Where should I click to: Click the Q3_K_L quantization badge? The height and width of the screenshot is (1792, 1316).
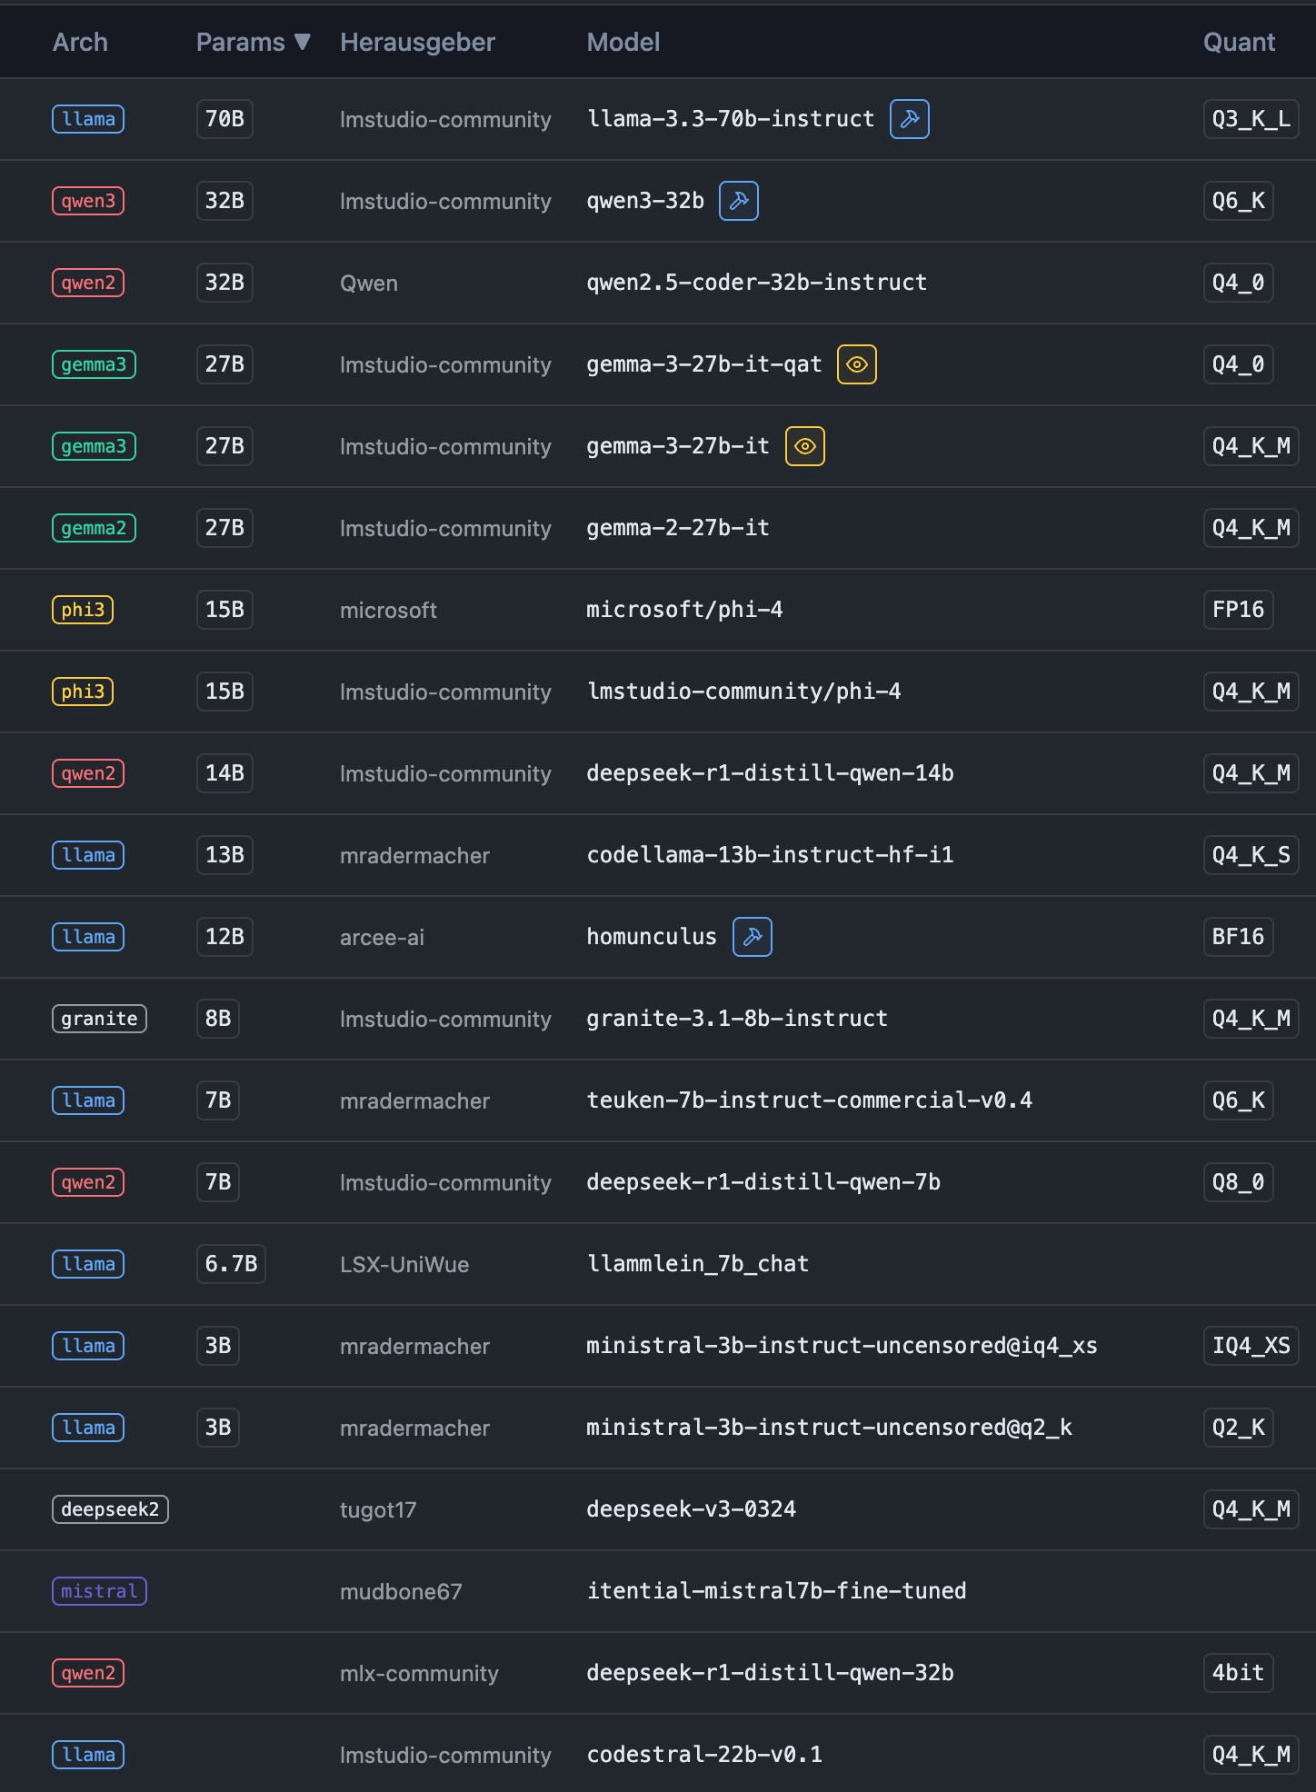coord(1251,119)
